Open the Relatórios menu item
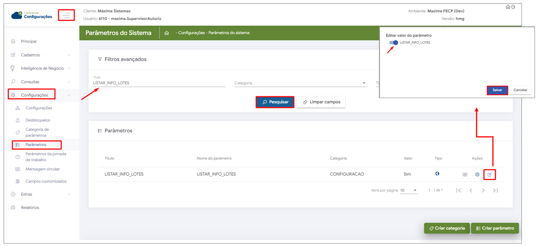Image resolution: width=539 pixels, height=246 pixels. (x=30, y=208)
